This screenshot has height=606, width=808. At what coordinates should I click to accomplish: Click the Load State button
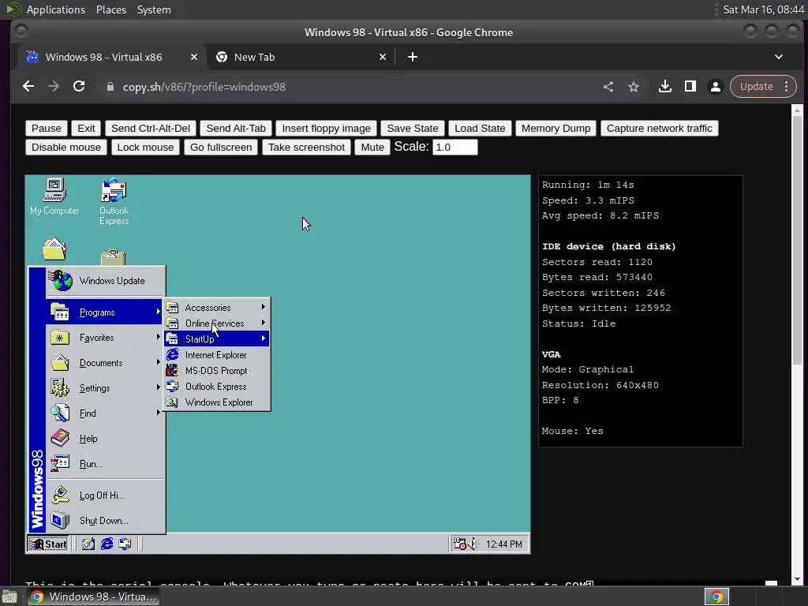[479, 129]
